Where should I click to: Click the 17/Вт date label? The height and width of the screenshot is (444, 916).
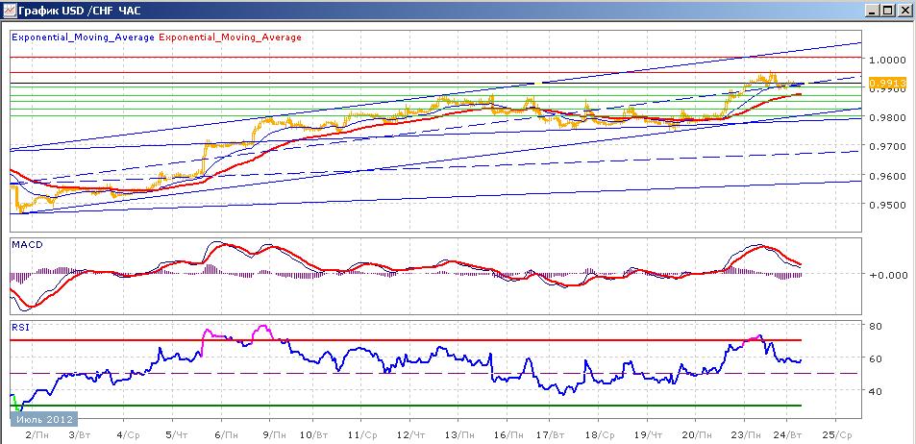click(549, 435)
